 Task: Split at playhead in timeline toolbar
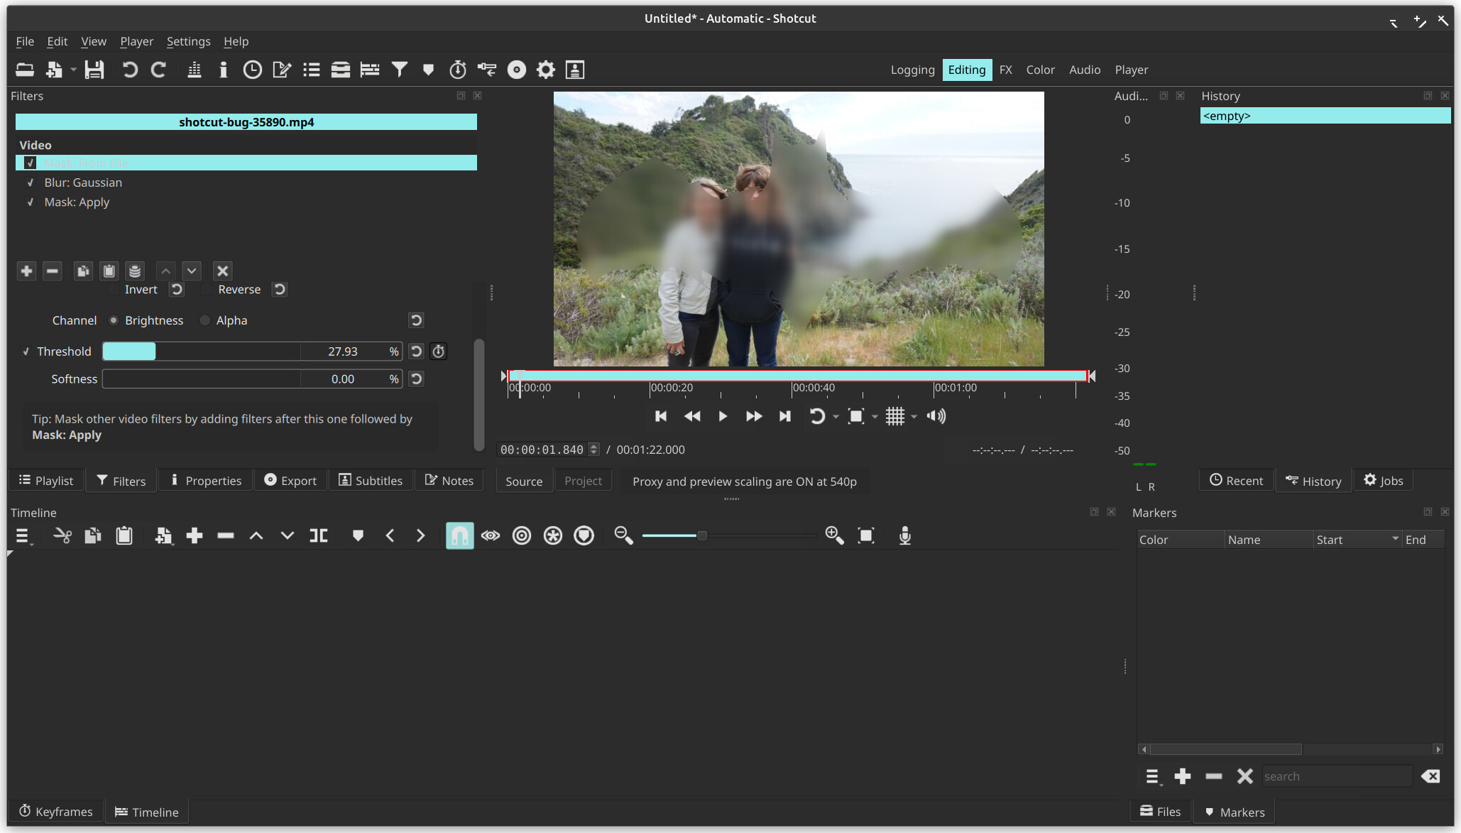pos(319,535)
